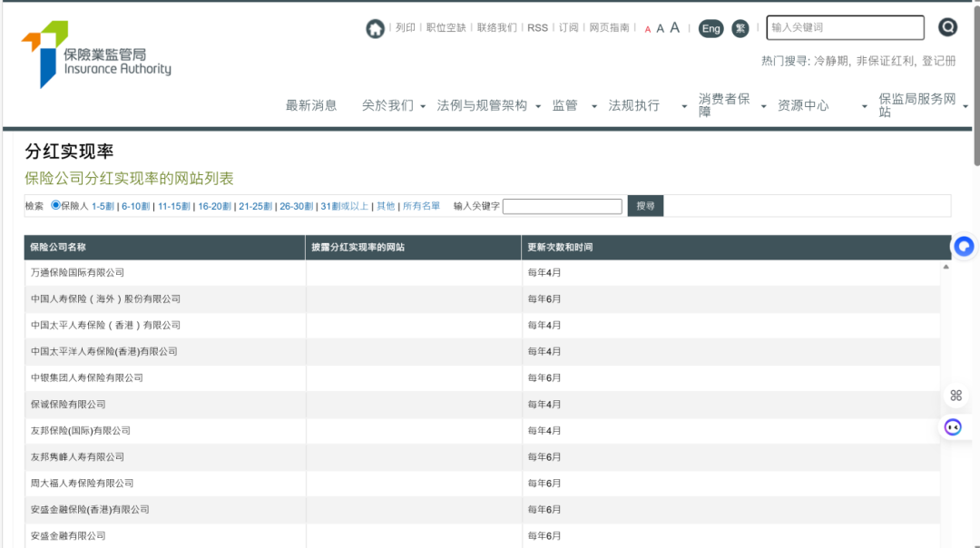Select the 保险人 radio button

click(56, 206)
